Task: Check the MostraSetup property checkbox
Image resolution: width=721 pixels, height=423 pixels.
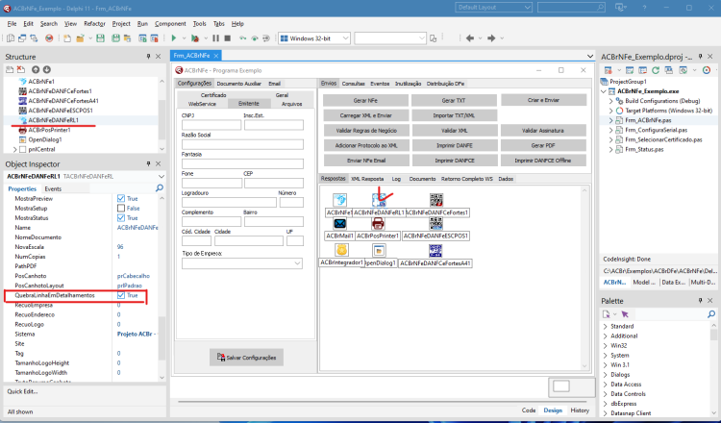Action: [x=121, y=209]
